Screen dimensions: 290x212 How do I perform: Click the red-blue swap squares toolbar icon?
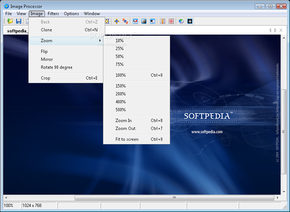coord(125,21)
